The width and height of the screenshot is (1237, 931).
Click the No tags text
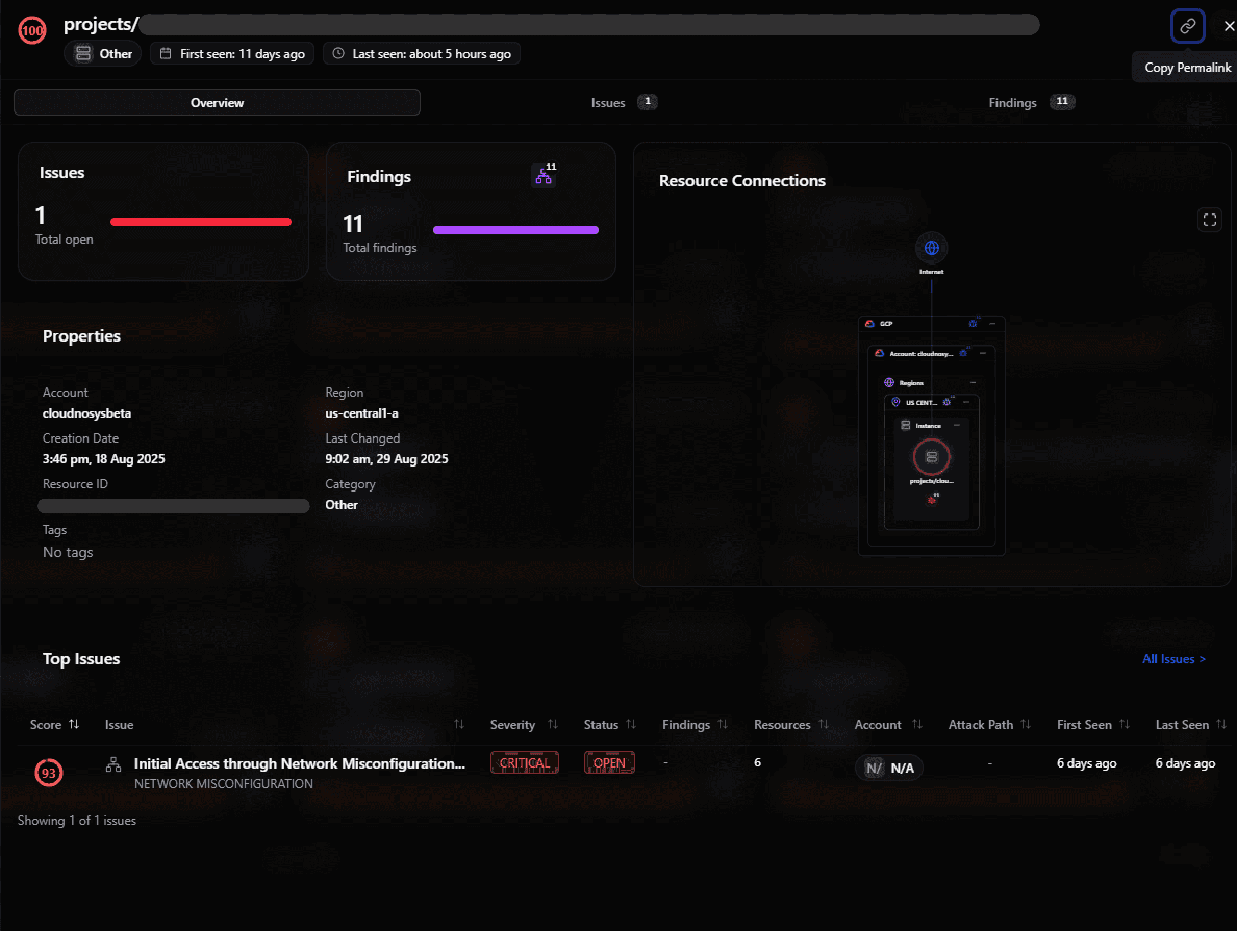pos(68,552)
